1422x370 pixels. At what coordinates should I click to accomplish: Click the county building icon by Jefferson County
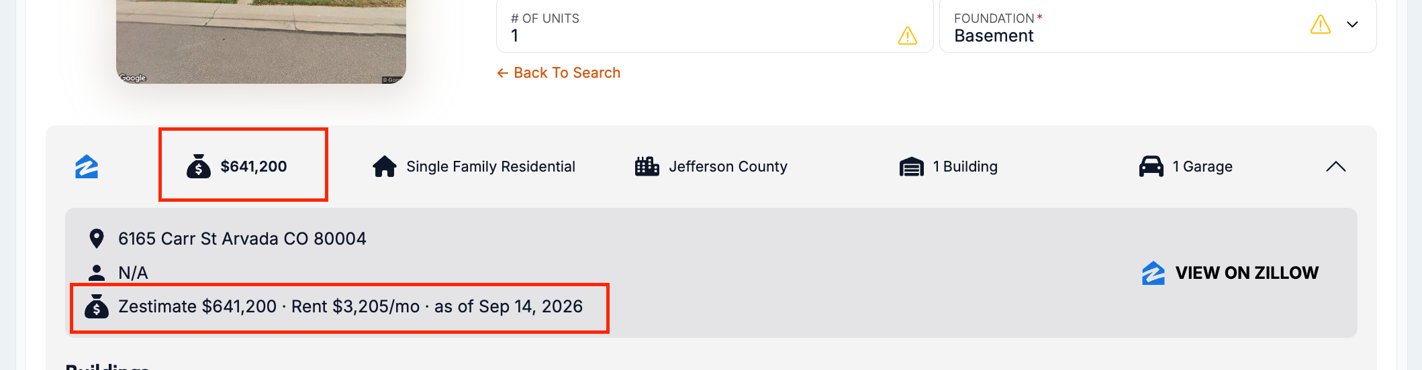647,166
